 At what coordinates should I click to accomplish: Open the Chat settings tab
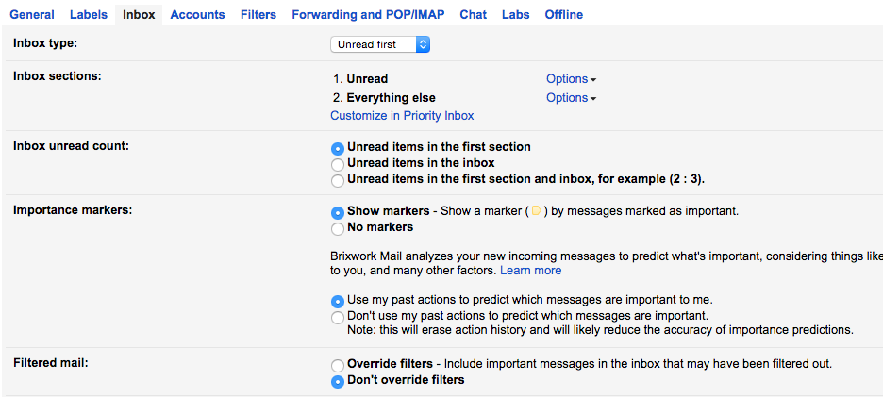474,15
